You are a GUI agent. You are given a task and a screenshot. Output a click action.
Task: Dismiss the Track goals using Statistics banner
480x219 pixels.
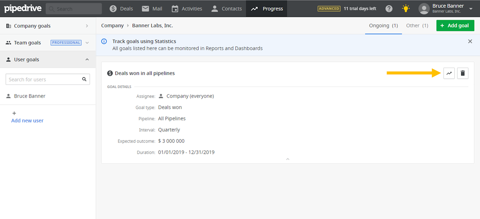(470, 41)
